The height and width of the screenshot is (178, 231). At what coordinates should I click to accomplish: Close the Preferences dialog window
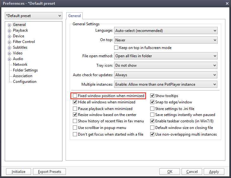pyautogui.click(x=227, y=3)
